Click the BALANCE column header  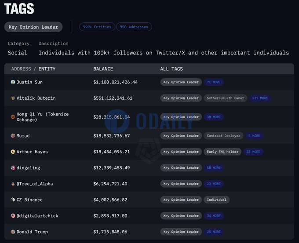[x=103, y=69]
